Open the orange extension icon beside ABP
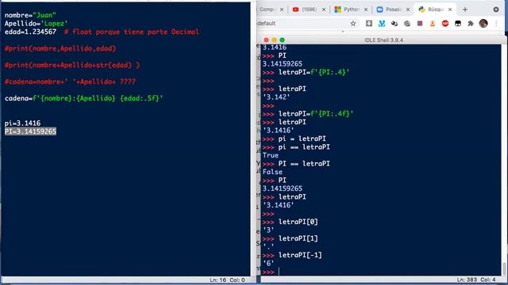This screenshot has height=285, width=508. tap(433, 23)
